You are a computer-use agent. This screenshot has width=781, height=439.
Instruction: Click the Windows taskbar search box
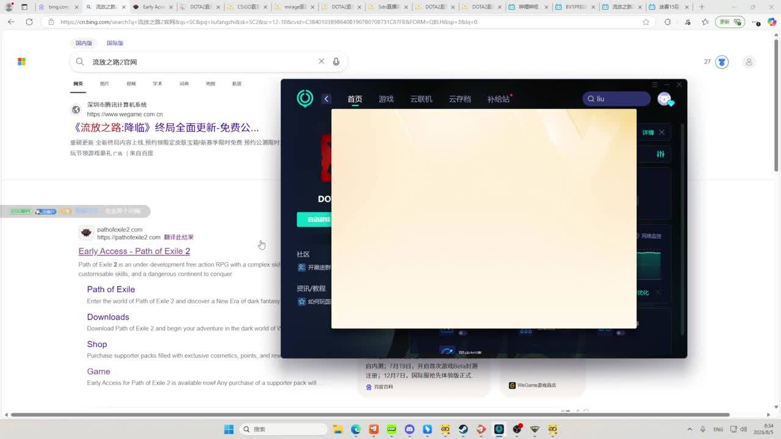click(283, 429)
